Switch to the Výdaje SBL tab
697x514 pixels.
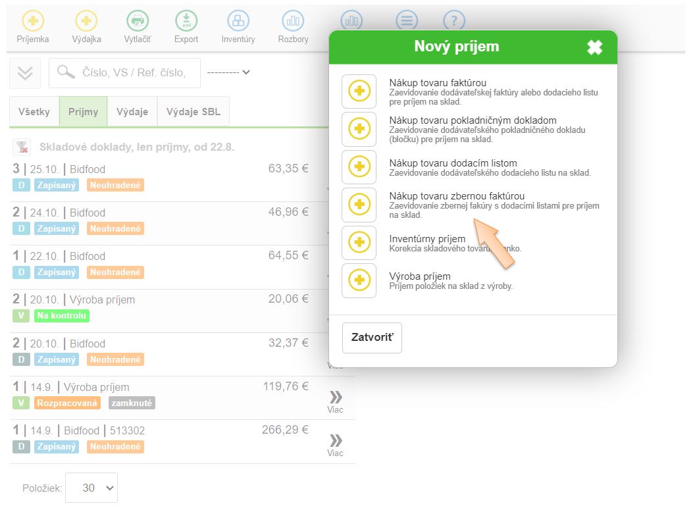tap(194, 111)
